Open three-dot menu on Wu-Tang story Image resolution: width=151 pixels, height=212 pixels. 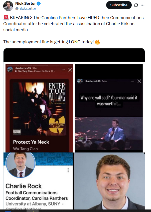tap(63, 70)
